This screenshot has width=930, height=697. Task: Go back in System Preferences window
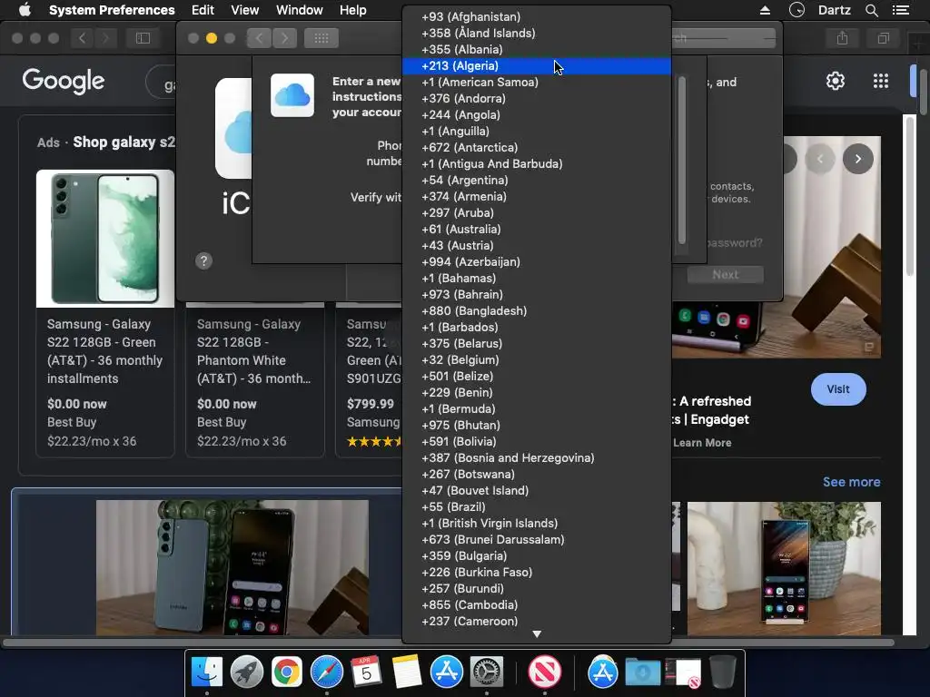pyautogui.click(x=259, y=38)
